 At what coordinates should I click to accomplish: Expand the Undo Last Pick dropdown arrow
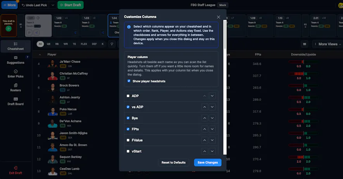[53, 5]
